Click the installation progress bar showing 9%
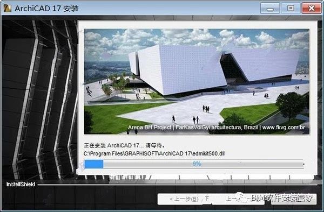The image size is (324, 212). (x=194, y=164)
